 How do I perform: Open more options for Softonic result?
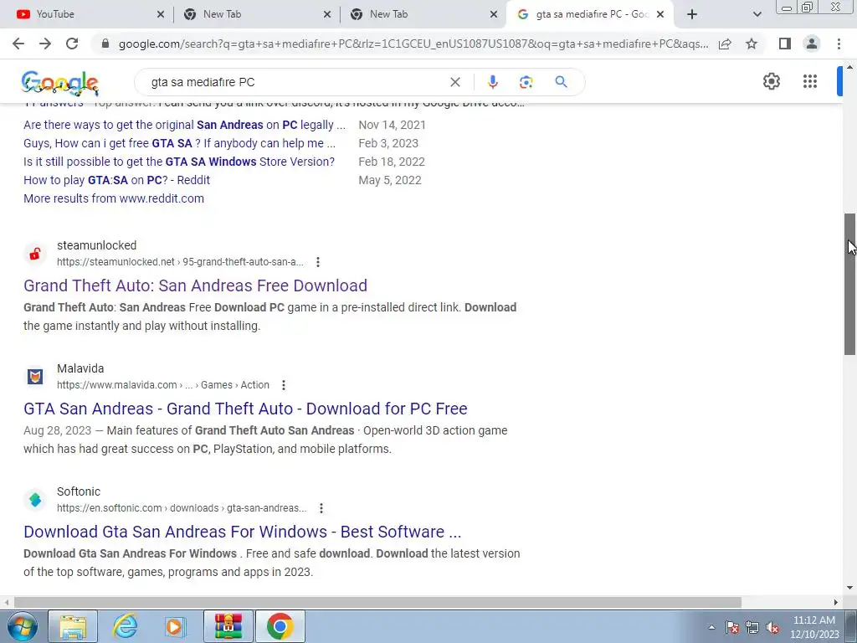321,508
